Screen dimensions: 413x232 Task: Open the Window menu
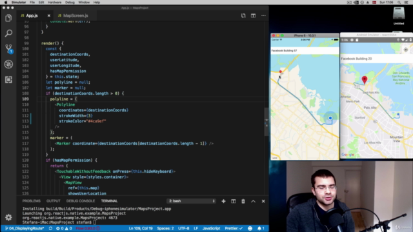[84, 3]
